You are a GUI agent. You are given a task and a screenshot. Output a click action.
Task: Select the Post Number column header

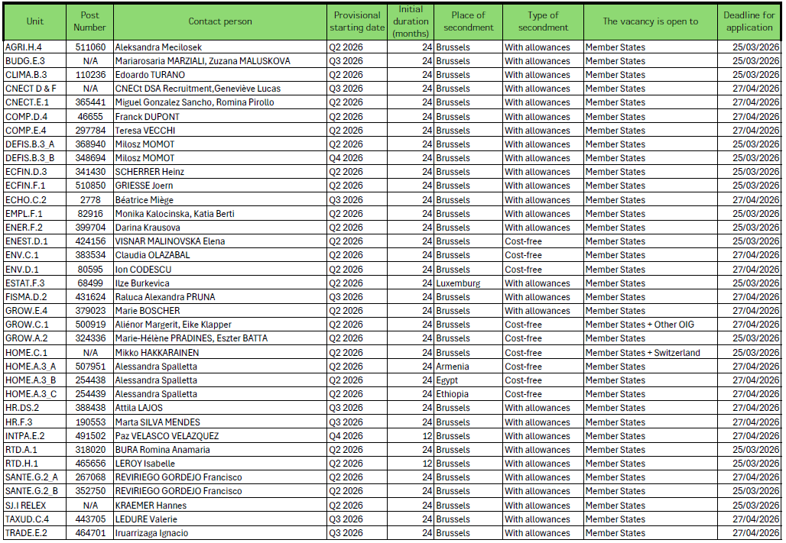coord(89,21)
